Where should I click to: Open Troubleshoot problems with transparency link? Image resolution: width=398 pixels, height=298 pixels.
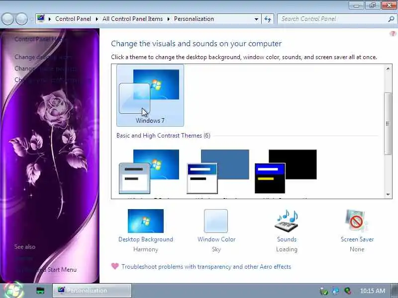(x=206, y=267)
